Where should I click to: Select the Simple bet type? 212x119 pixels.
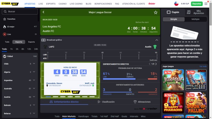point(174,19)
